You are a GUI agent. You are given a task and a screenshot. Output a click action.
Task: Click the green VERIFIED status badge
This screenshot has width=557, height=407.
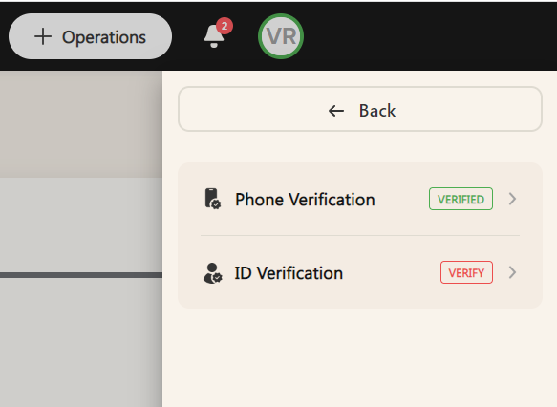pos(461,199)
